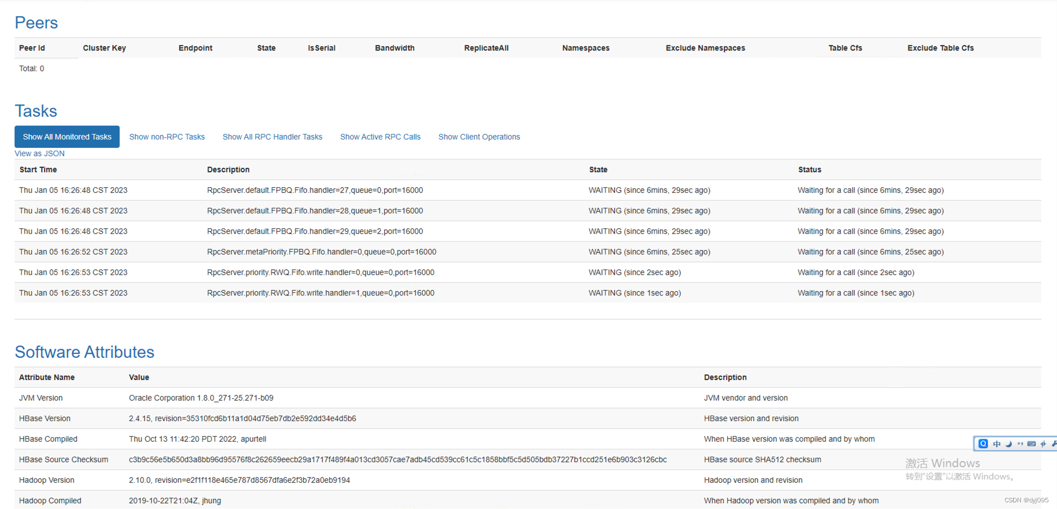Select the Hadoop Compiled 2019-10-22 value
Image resolution: width=1057 pixels, height=509 pixels.
point(175,501)
